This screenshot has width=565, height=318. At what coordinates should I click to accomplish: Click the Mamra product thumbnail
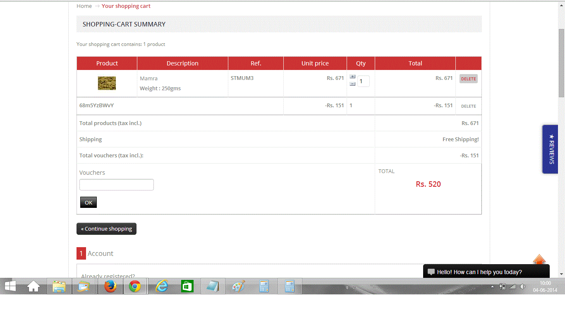point(107,83)
